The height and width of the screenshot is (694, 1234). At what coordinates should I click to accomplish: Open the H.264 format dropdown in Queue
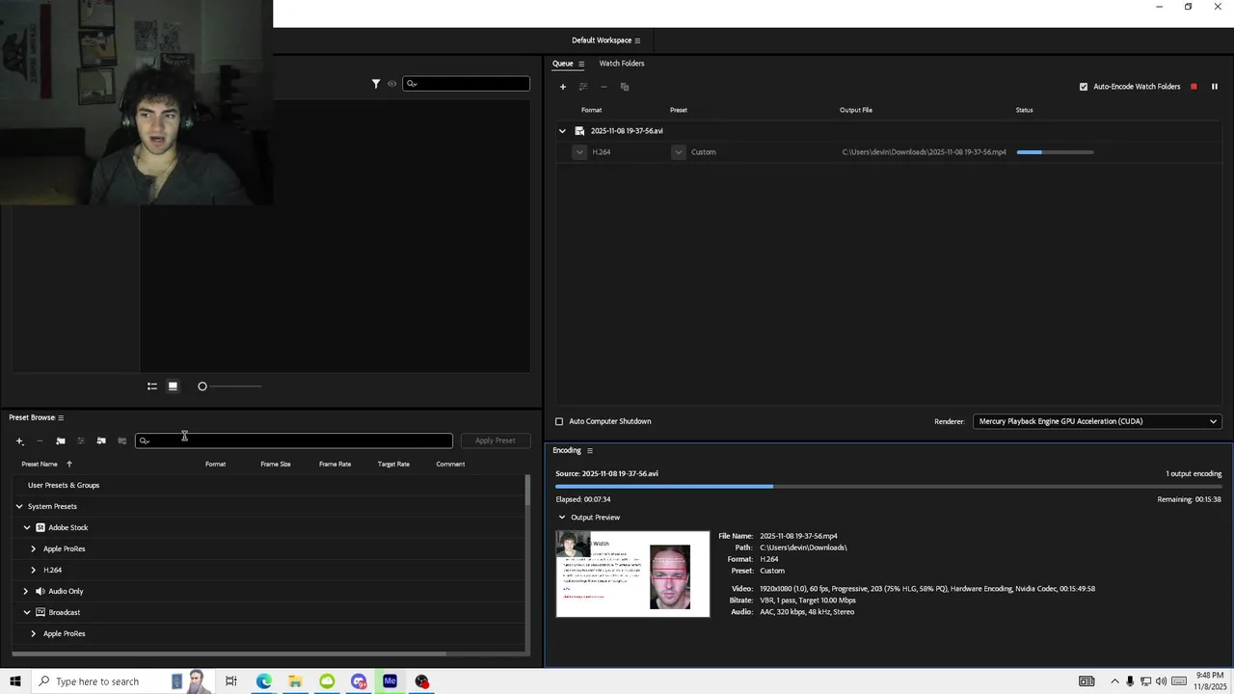pyautogui.click(x=579, y=152)
